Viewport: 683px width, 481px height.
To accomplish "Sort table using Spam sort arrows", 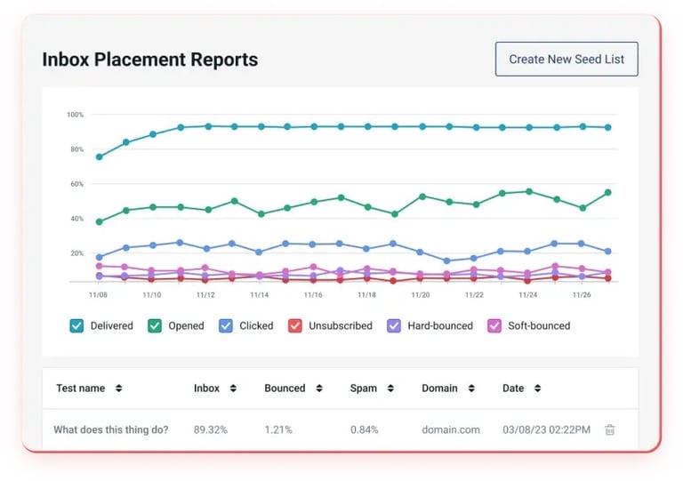I will pyautogui.click(x=390, y=389).
